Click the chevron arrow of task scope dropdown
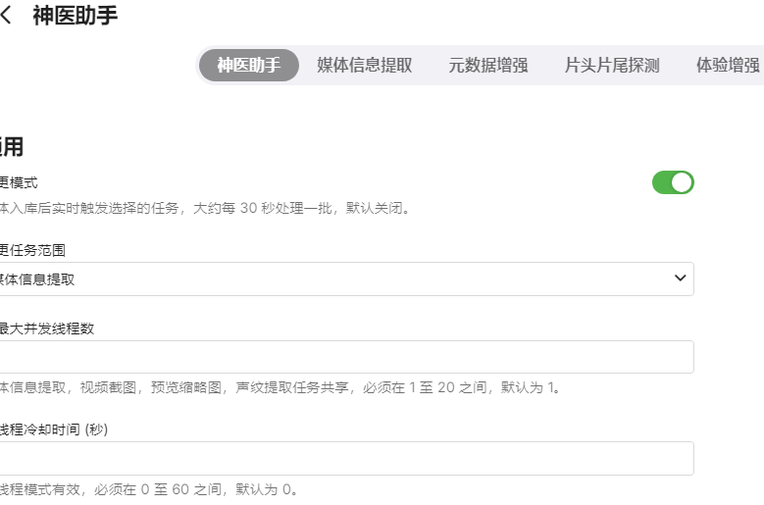This screenshot has height=505, width=764. (681, 278)
